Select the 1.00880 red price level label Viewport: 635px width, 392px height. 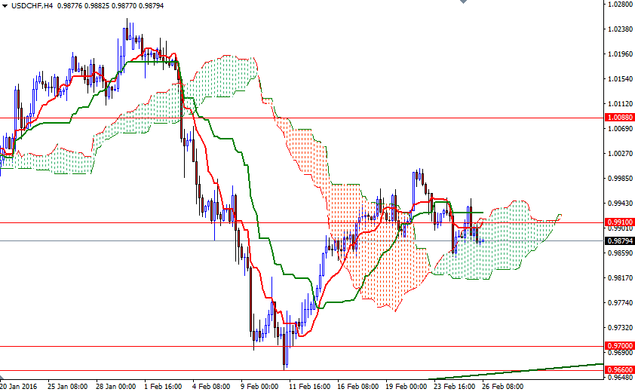[619, 118]
